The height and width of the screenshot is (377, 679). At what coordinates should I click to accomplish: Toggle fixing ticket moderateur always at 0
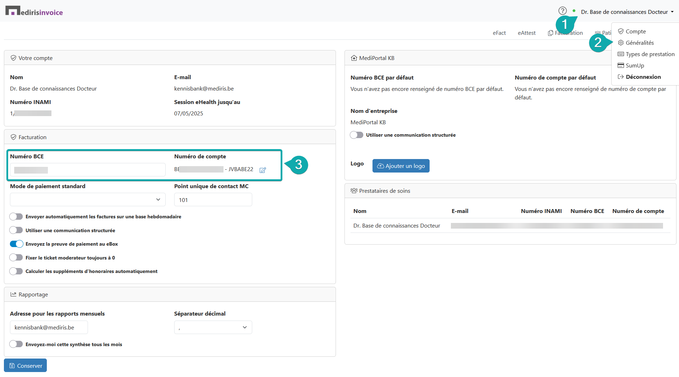[x=16, y=258]
